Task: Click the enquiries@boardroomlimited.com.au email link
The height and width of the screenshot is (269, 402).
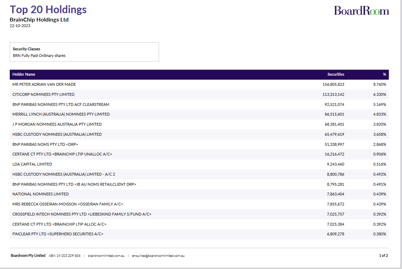Action: pos(158,256)
